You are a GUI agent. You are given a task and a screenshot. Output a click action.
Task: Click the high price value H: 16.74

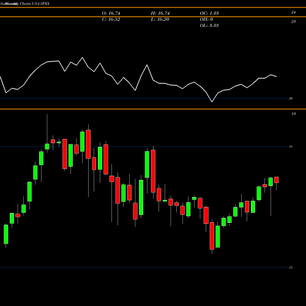(160, 13)
